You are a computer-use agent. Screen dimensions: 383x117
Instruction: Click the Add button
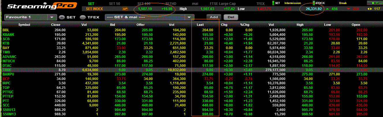coord(214,17)
